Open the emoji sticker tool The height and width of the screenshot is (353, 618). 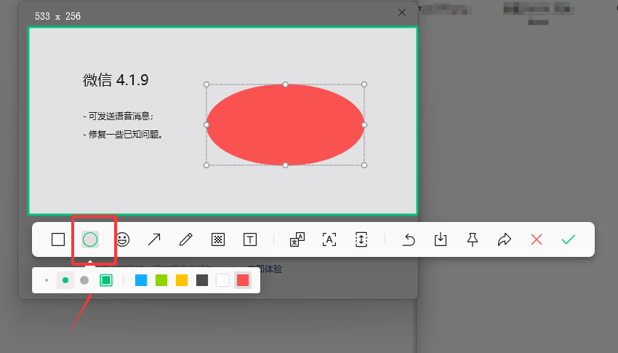tap(123, 239)
